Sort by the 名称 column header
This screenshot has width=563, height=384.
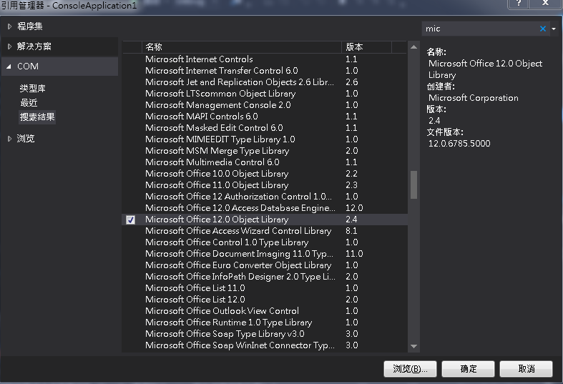tap(242, 47)
